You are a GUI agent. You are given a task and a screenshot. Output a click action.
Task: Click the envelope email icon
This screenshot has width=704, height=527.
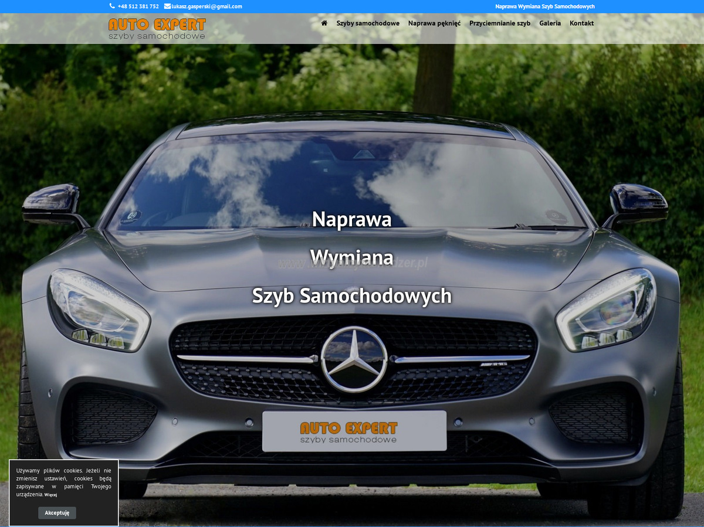click(x=167, y=6)
